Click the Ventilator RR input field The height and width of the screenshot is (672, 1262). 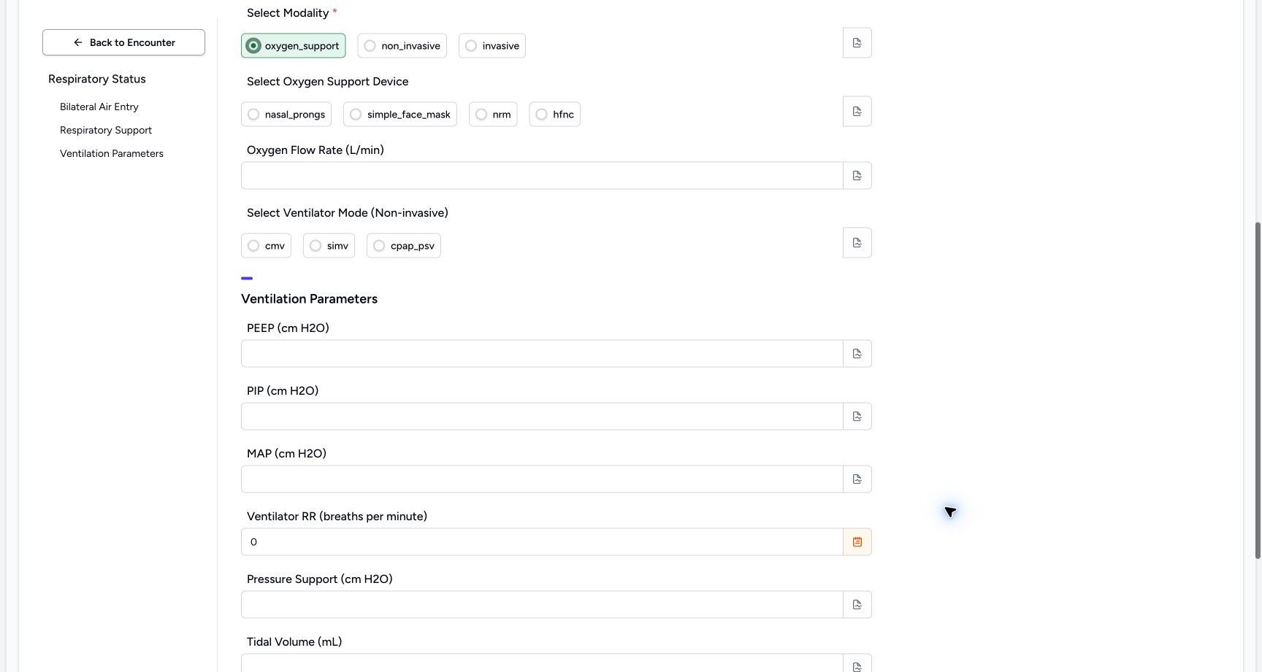point(542,542)
